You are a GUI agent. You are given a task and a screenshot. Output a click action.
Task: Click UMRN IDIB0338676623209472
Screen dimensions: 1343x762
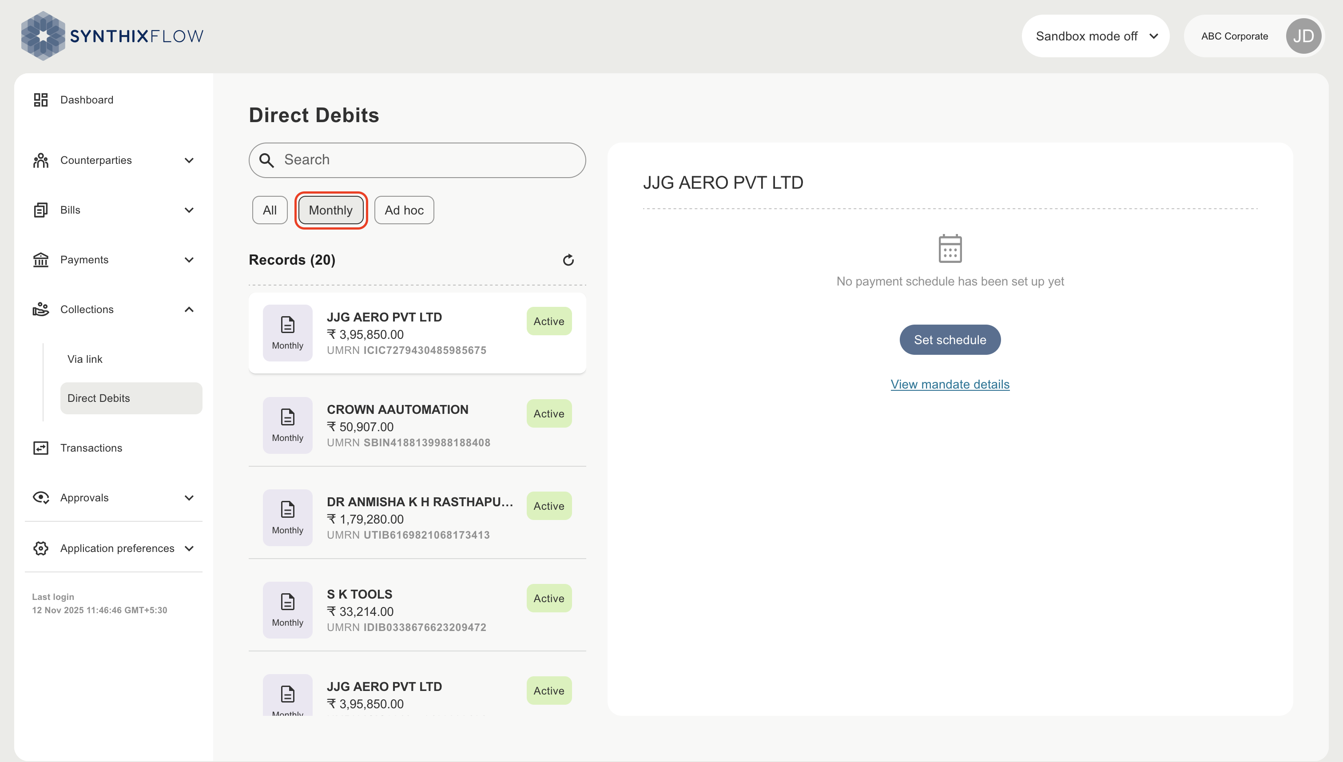coord(407,627)
